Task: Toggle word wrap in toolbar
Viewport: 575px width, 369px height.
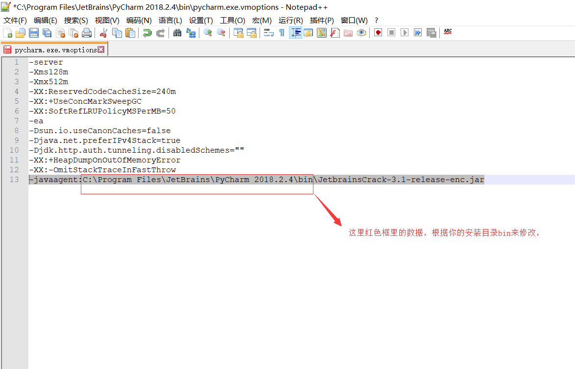Action: click(269, 33)
